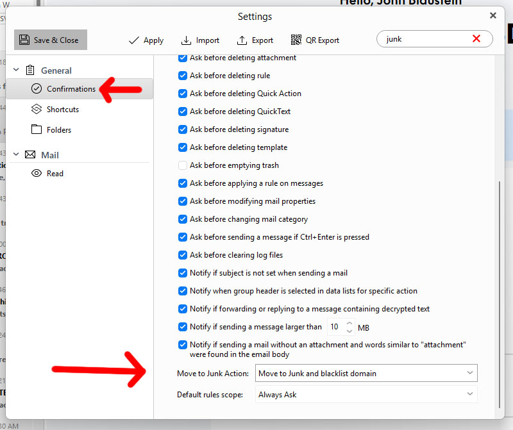Enable Ask before emptying trash checkbox
Viewport: 513px width, 430px height.
183,165
